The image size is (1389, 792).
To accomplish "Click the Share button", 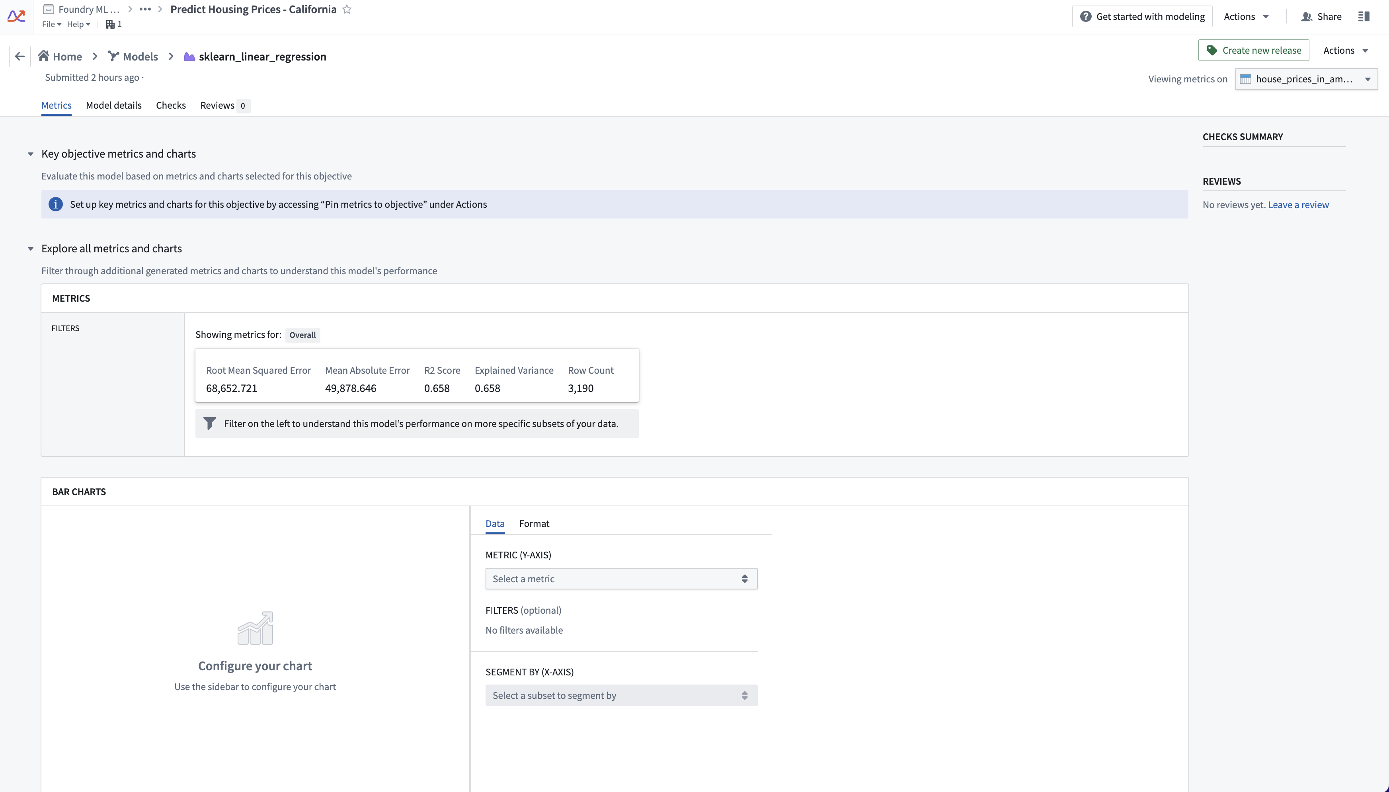I will pos(1322,16).
